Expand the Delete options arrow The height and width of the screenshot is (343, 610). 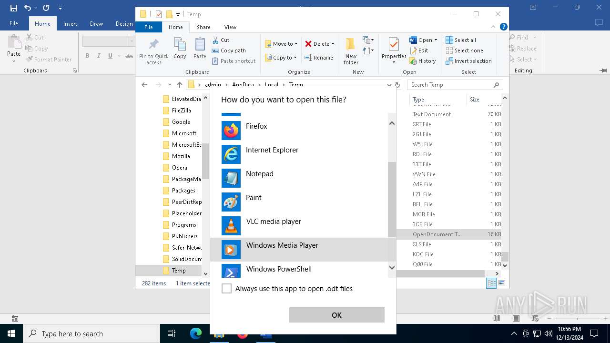coord(333,44)
